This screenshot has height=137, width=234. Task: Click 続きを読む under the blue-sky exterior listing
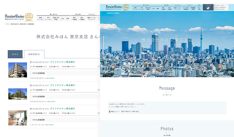tap(50, 78)
